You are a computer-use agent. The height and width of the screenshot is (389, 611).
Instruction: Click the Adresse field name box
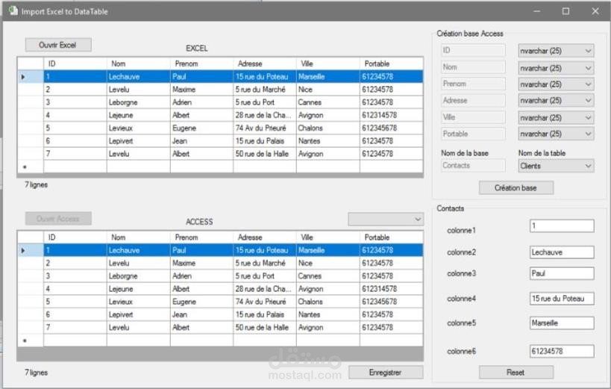tap(474, 101)
